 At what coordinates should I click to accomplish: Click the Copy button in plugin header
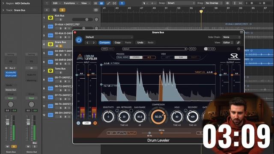click(117, 43)
